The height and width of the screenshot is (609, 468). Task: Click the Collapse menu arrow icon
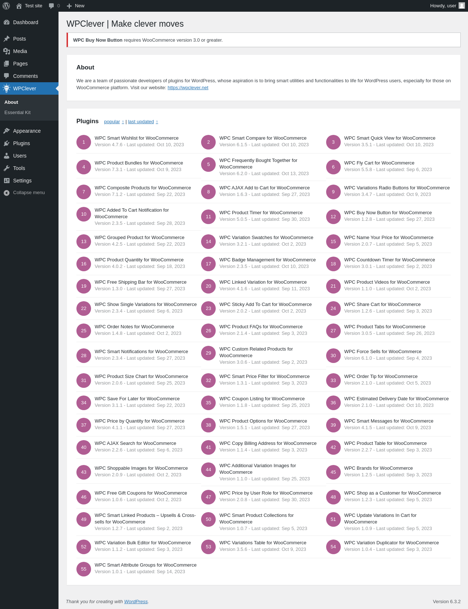[7, 193]
